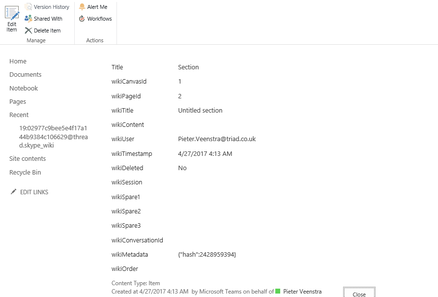Click the wikiOrder field label
This screenshot has width=438, height=297.
(125, 269)
